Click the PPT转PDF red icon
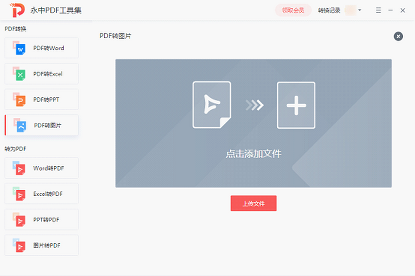The width and height of the screenshot is (415, 276). pyautogui.click(x=20, y=221)
